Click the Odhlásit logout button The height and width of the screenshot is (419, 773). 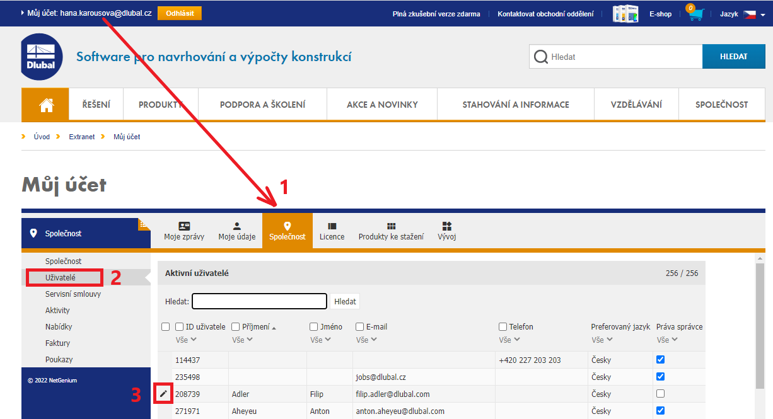(179, 12)
